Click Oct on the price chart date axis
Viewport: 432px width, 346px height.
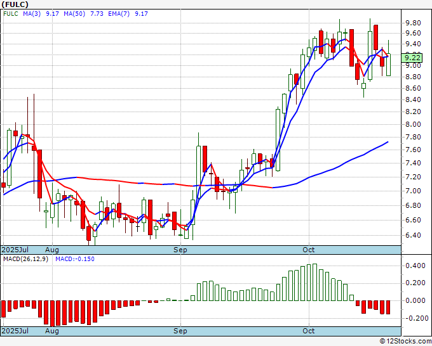pyautogui.click(x=309, y=250)
